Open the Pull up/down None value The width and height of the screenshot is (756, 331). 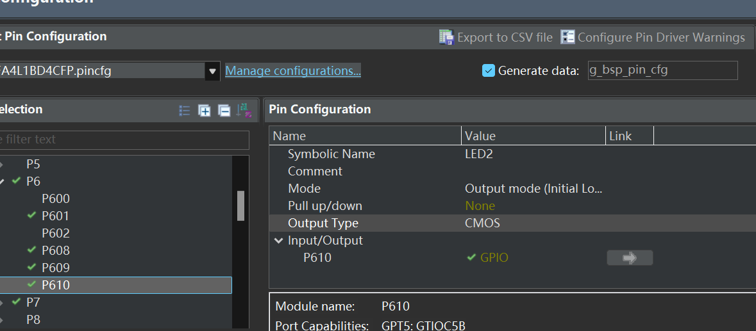coord(480,206)
